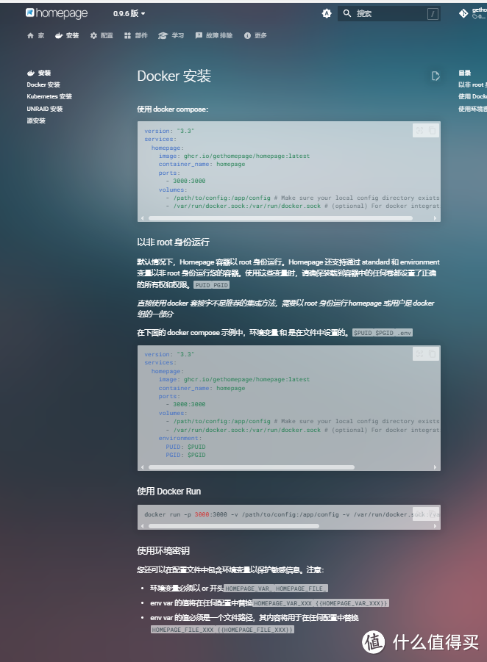
Task: Click the homepage logo icon
Action: click(30, 12)
